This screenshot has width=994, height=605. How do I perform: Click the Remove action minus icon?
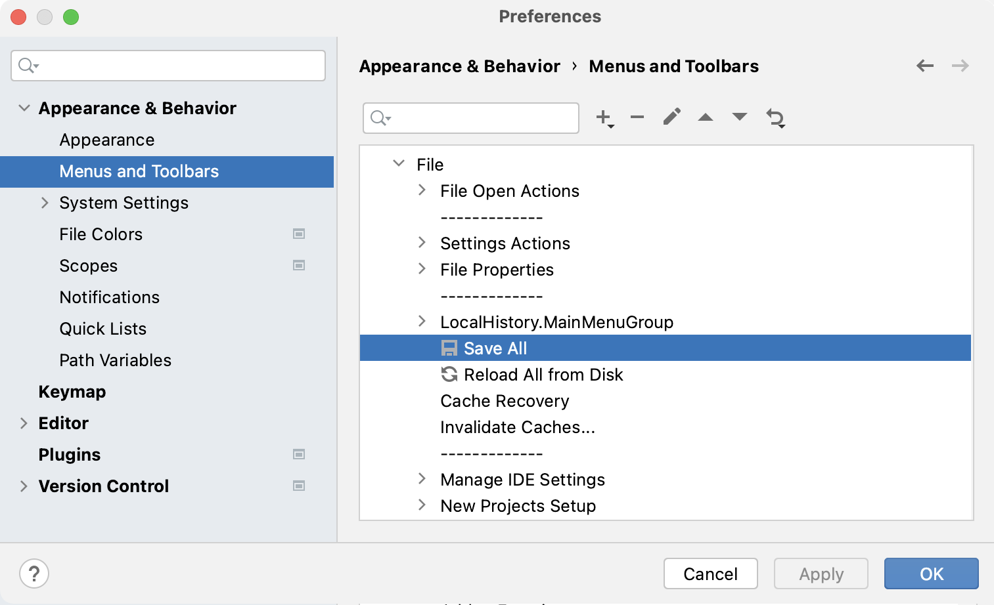click(x=637, y=117)
